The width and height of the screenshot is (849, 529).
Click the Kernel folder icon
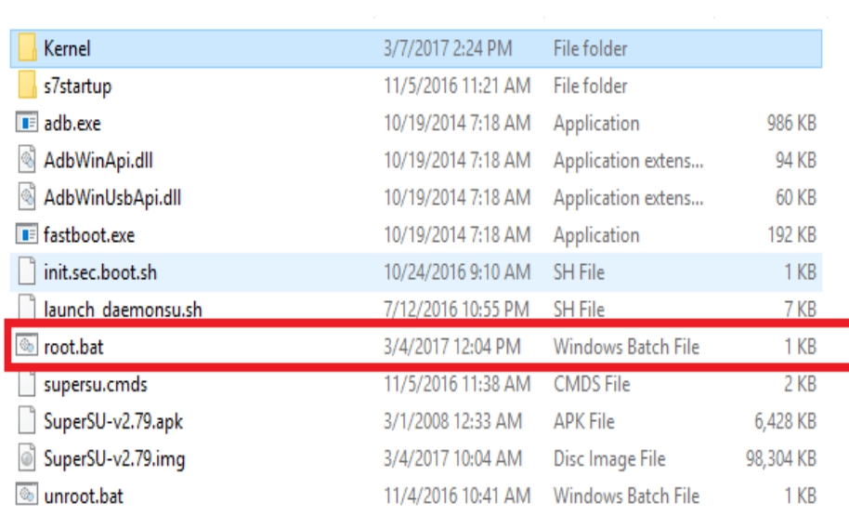27,48
